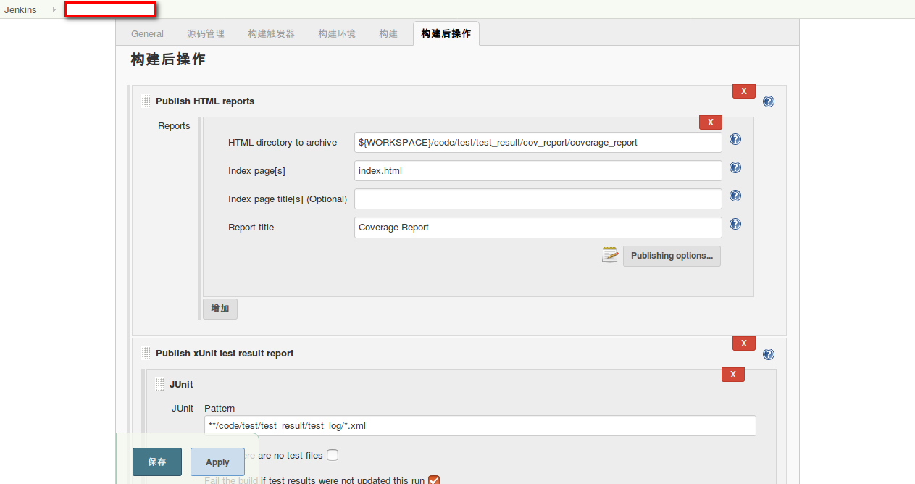
Task: Click the notepad icon beside Publishing options
Action: (610, 255)
